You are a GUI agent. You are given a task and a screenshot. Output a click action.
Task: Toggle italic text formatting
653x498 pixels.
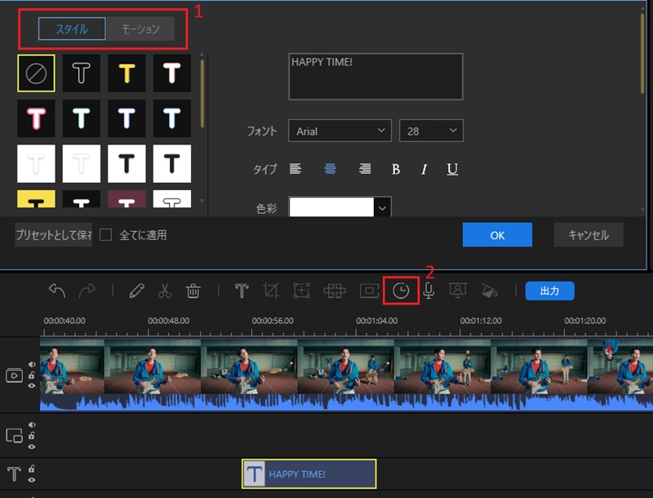424,169
